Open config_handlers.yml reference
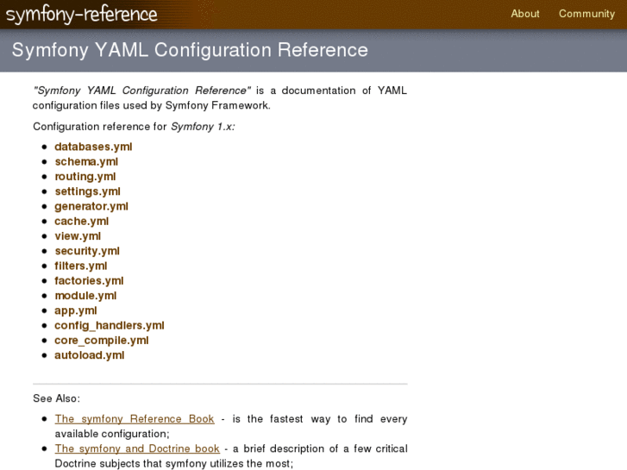Viewport: 627px width, 470px height. pyautogui.click(x=110, y=326)
